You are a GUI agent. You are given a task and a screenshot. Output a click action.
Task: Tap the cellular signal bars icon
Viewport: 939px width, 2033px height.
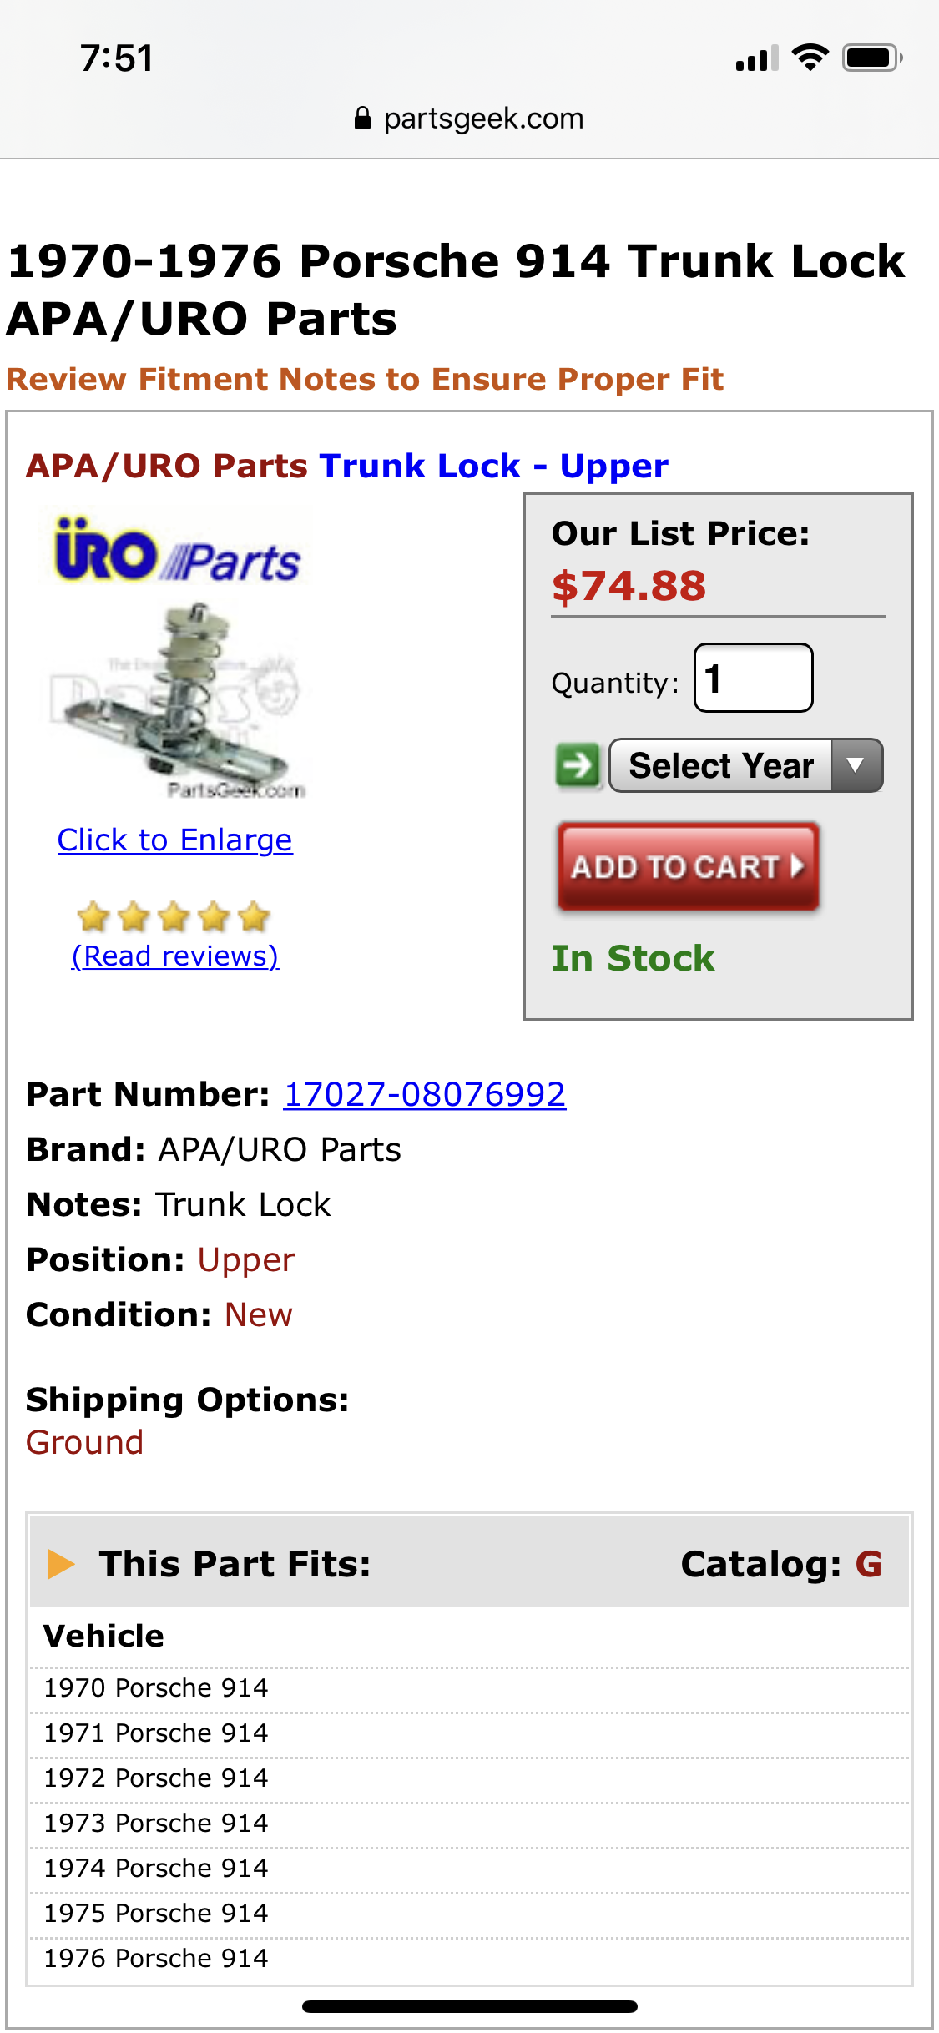point(756,58)
